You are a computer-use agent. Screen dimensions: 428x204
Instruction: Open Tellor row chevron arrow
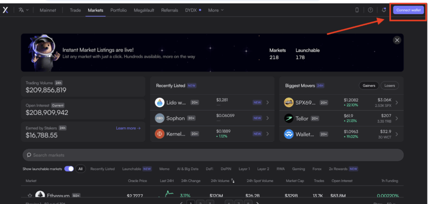point(397,118)
